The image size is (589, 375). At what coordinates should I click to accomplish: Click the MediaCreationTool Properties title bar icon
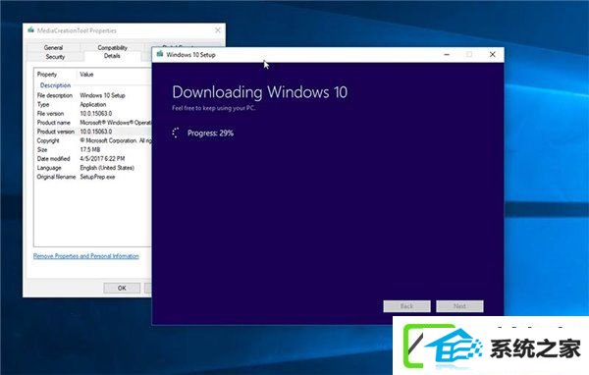point(30,30)
